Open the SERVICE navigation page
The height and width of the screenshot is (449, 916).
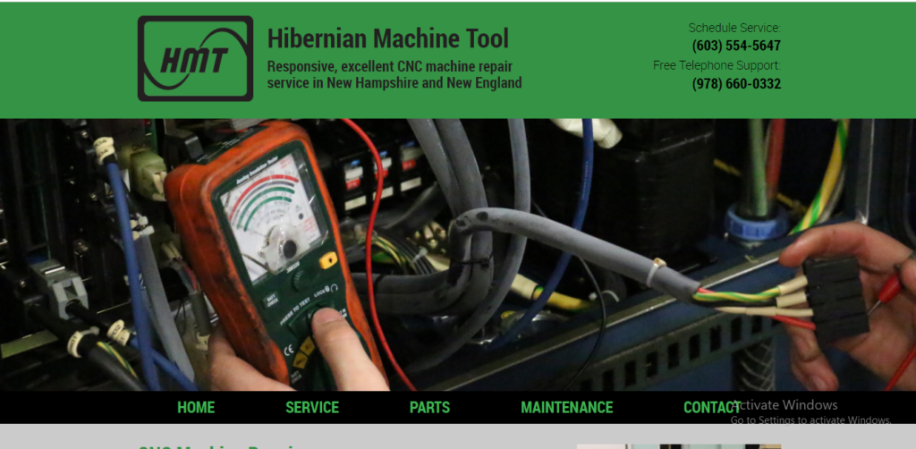tap(312, 408)
